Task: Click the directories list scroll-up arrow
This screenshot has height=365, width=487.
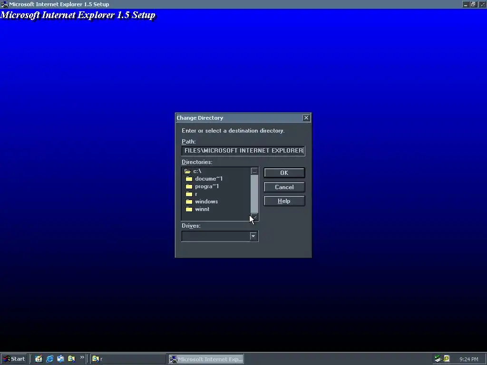Action: (254, 171)
